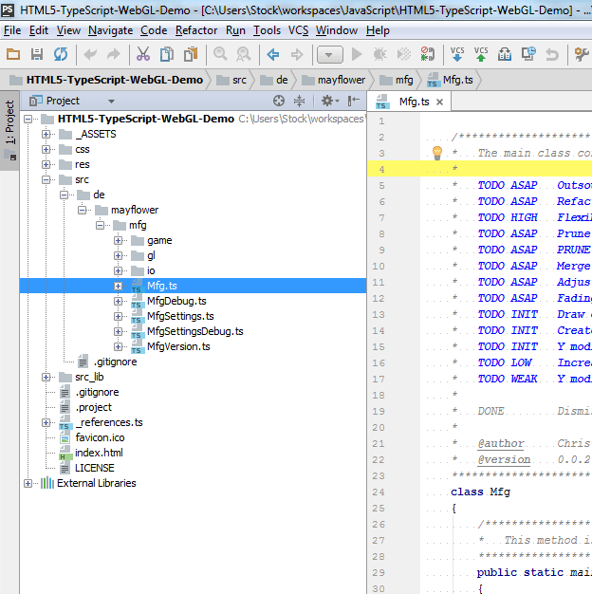
Task: Expand the res folder
Action: pyautogui.click(x=46, y=164)
